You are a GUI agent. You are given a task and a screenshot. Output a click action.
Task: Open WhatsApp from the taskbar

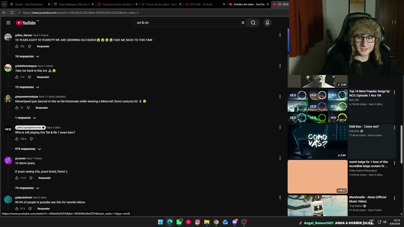179,222
